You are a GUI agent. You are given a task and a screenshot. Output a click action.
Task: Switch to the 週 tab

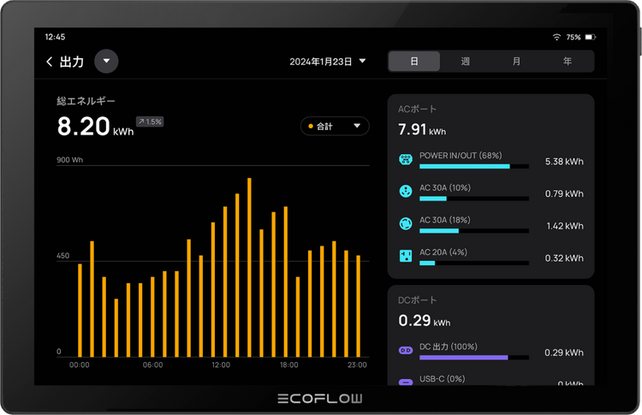click(x=465, y=62)
